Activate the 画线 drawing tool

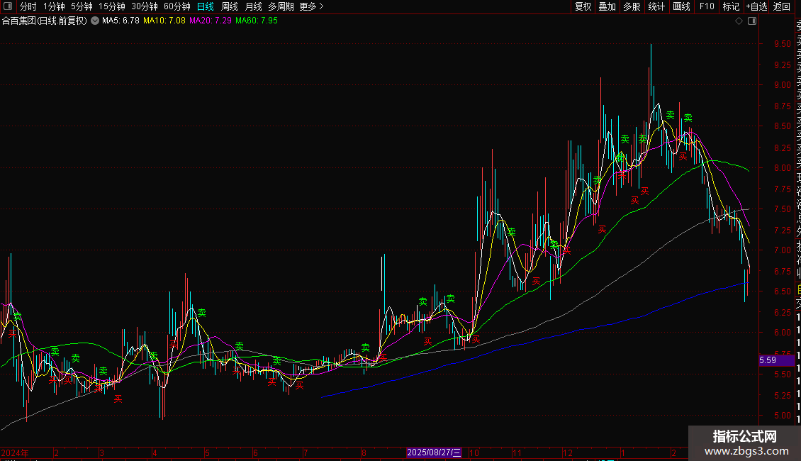[681, 6]
